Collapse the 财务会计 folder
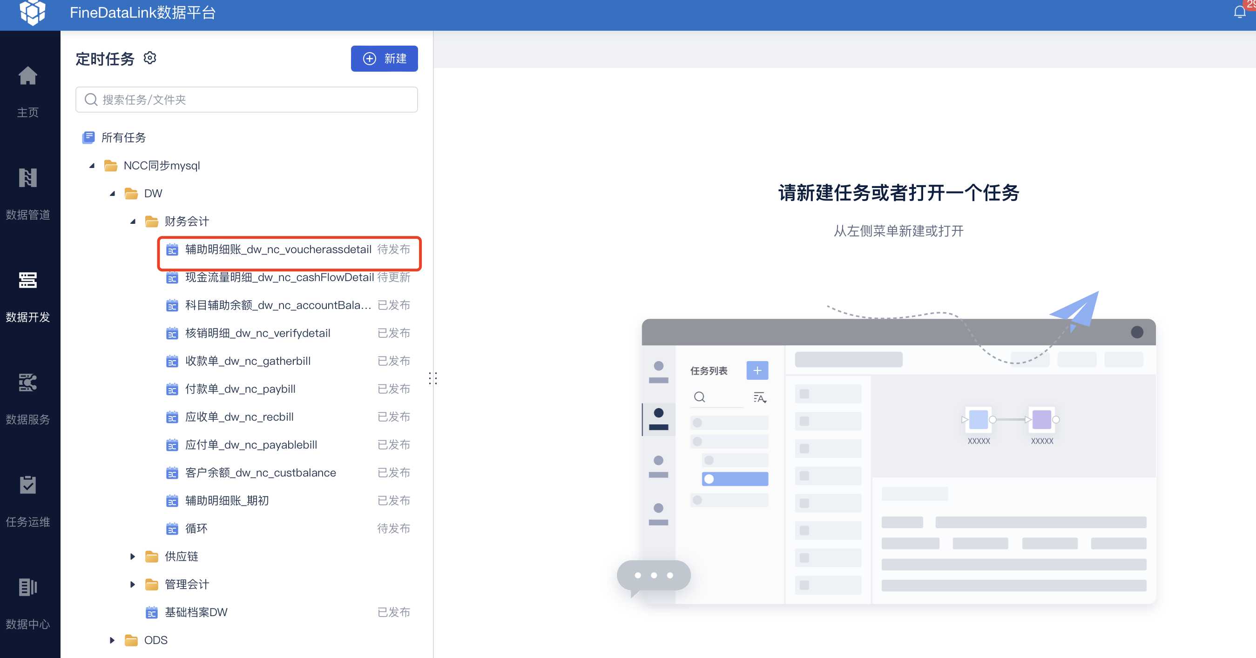Image resolution: width=1256 pixels, height=658 pixels. [x=133, y=222]
